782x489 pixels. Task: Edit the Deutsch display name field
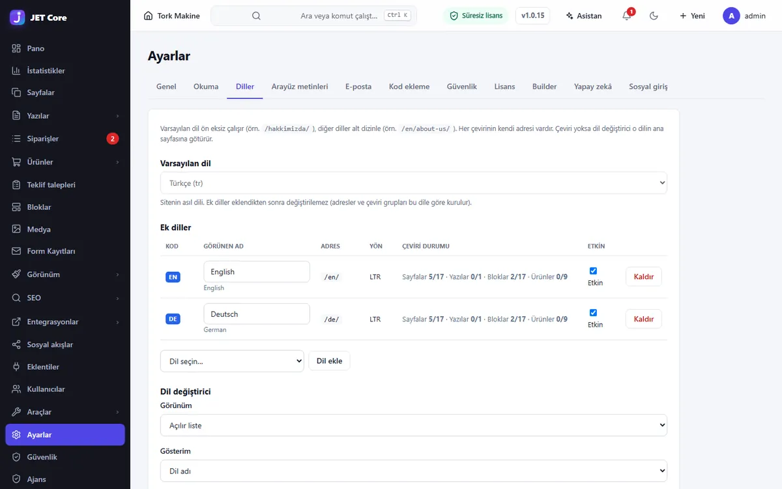257,314
